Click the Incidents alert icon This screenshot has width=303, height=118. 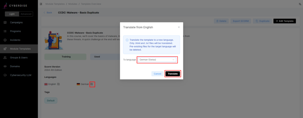point(5,40)
